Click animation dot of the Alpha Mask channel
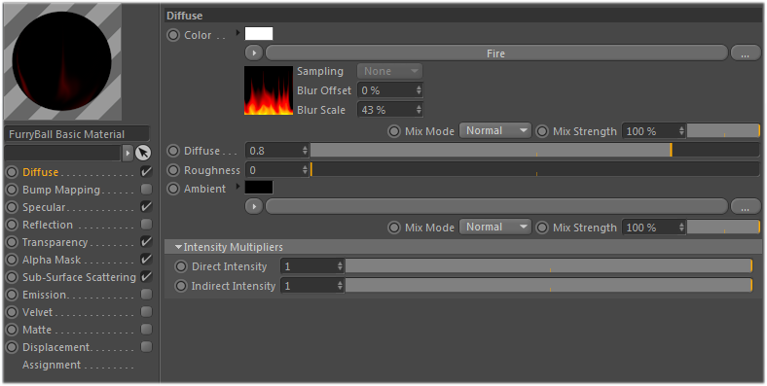Screen dimensions: 767x386 click(x=12, y=260)
